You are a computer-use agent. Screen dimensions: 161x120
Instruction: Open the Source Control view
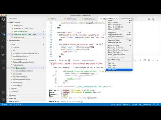[x=3, y=34]
